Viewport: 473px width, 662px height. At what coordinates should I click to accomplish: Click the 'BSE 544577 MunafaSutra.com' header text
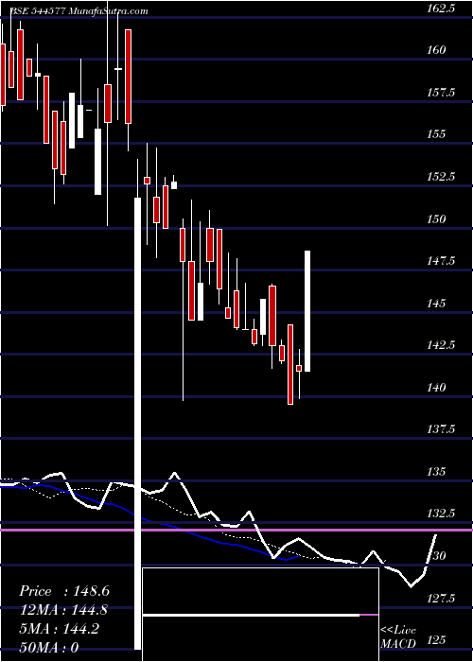coord(79,11)
